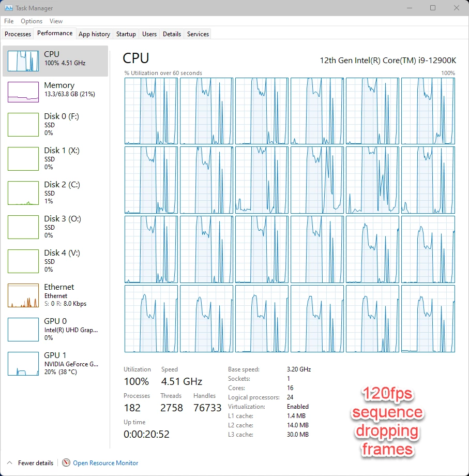Click the Cores value 16
The width and height of the screenshot is (469, 476).
tap(290, 388)
